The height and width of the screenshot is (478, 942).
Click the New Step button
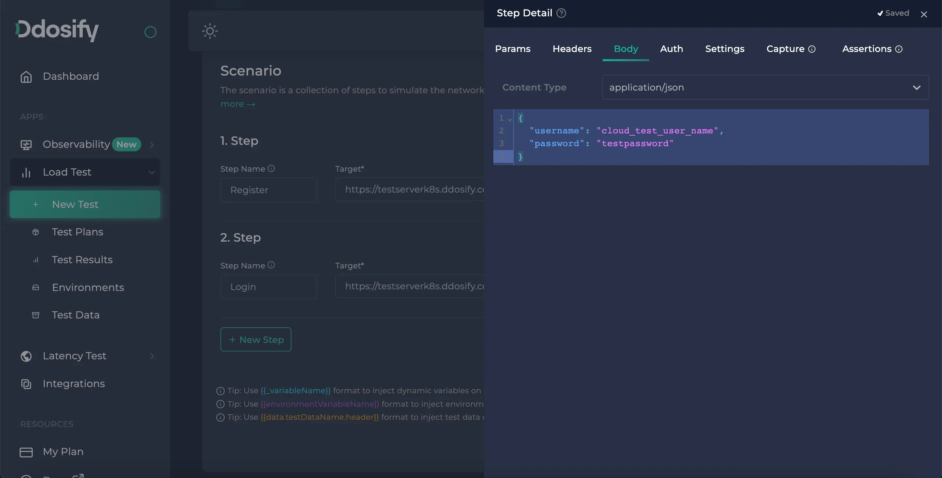tap(255, 339)
